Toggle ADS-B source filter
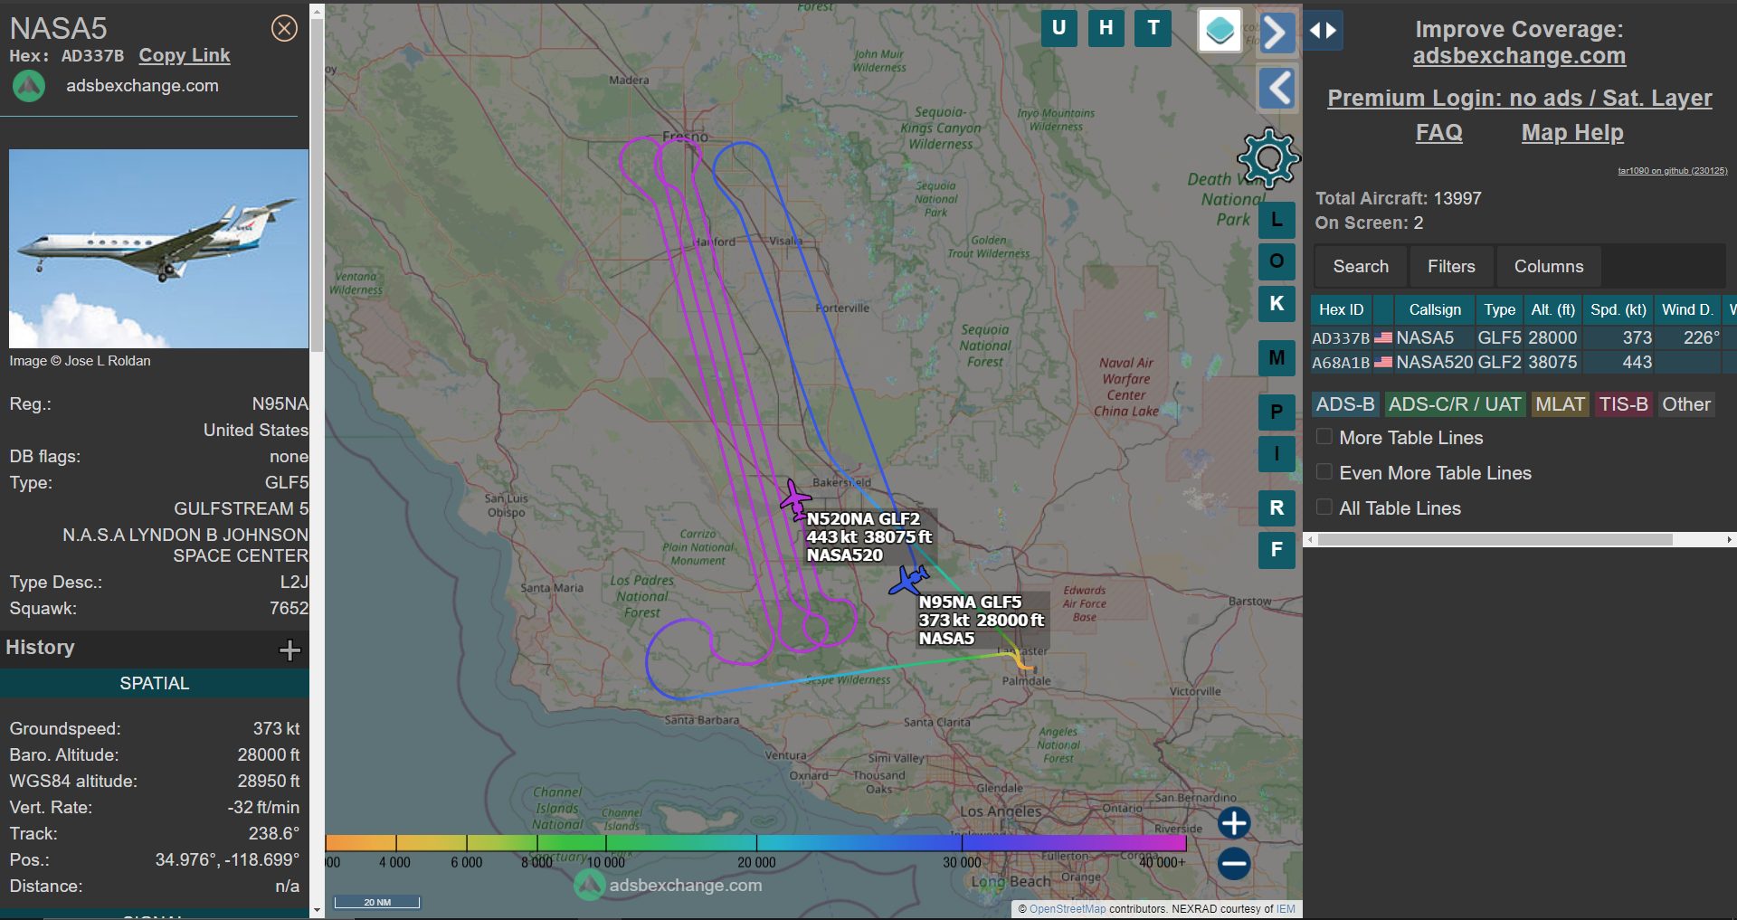Screen dimensions: 1737x920 (x=1344, y=404)
